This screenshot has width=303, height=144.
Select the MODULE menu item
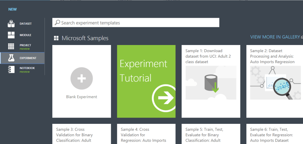(x=22, y=35)
